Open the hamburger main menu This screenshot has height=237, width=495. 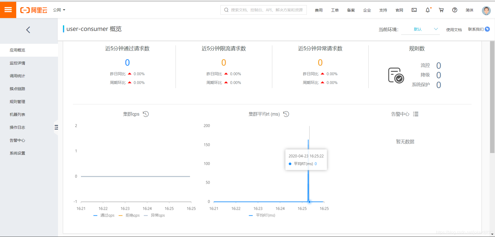(8, 10)
